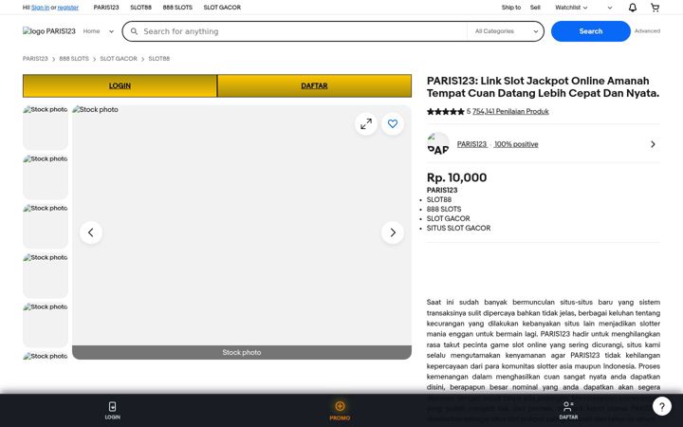Click the PARIS123 seller avatar
683x427 pixels.
pos(437,144)
